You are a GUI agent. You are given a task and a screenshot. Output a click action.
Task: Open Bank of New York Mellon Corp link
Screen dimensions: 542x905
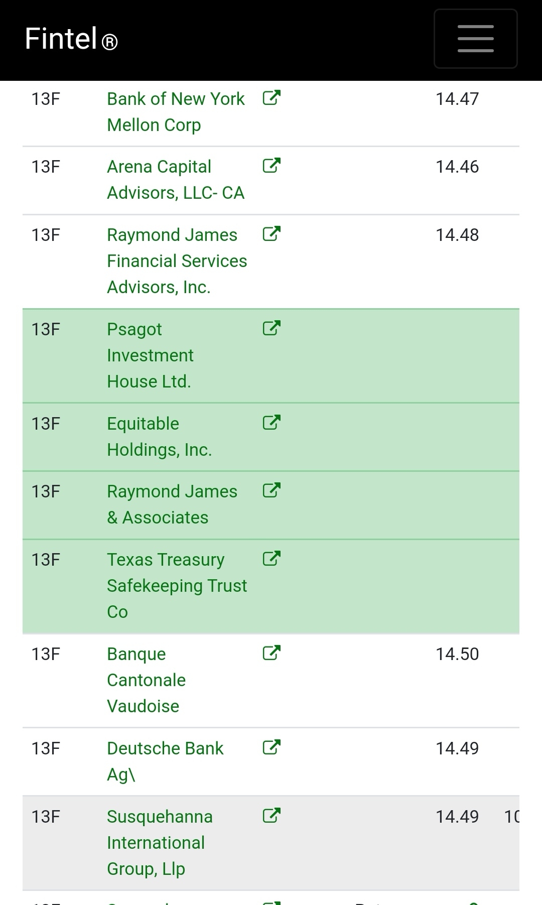(176, 112)
